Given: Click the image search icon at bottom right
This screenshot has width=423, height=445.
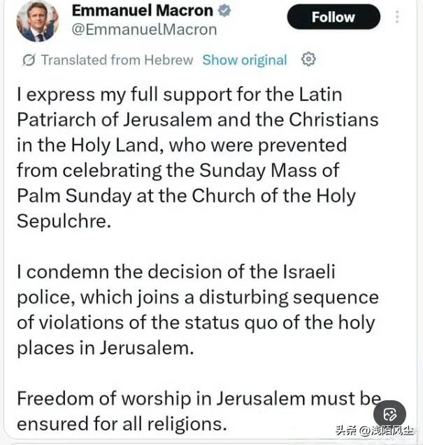Looking at the screenshot, I should click(x=389, y=413).
